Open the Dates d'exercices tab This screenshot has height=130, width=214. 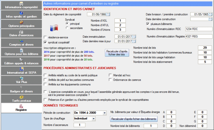(x=22, y=33)
